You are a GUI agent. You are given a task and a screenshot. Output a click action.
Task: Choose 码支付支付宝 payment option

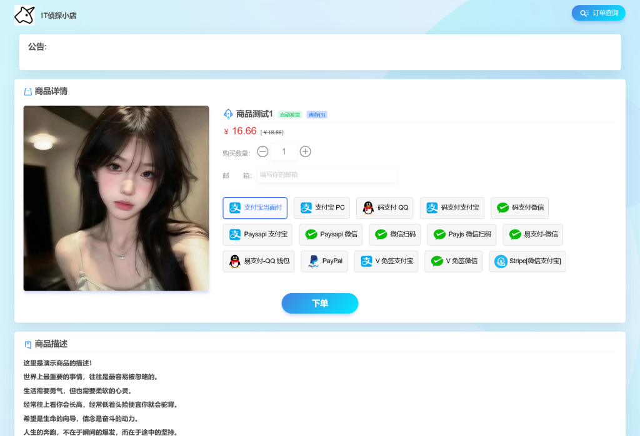coord(452,208)
